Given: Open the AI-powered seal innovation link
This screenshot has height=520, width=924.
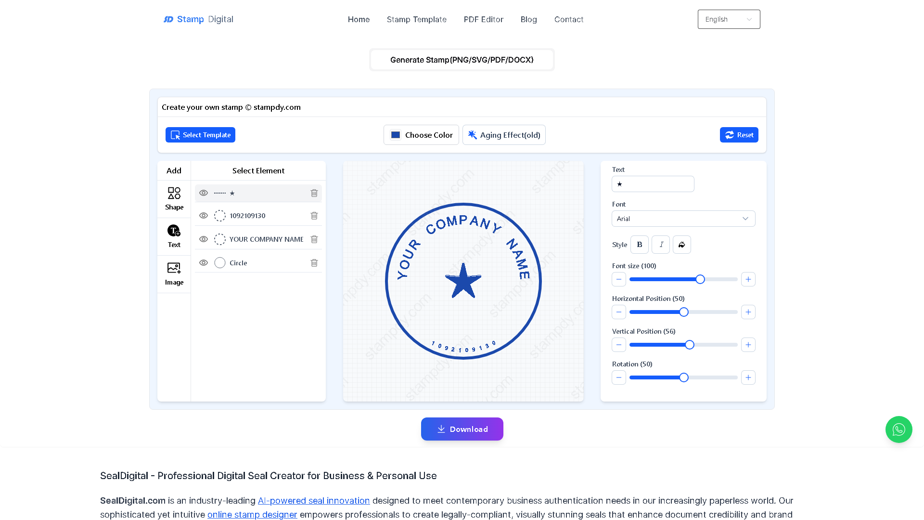Looking at the screenshot, I should coord(313,500).
